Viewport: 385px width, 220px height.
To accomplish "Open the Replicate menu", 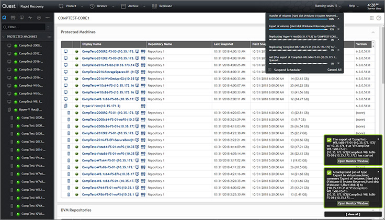I will (x=165, y=6).
